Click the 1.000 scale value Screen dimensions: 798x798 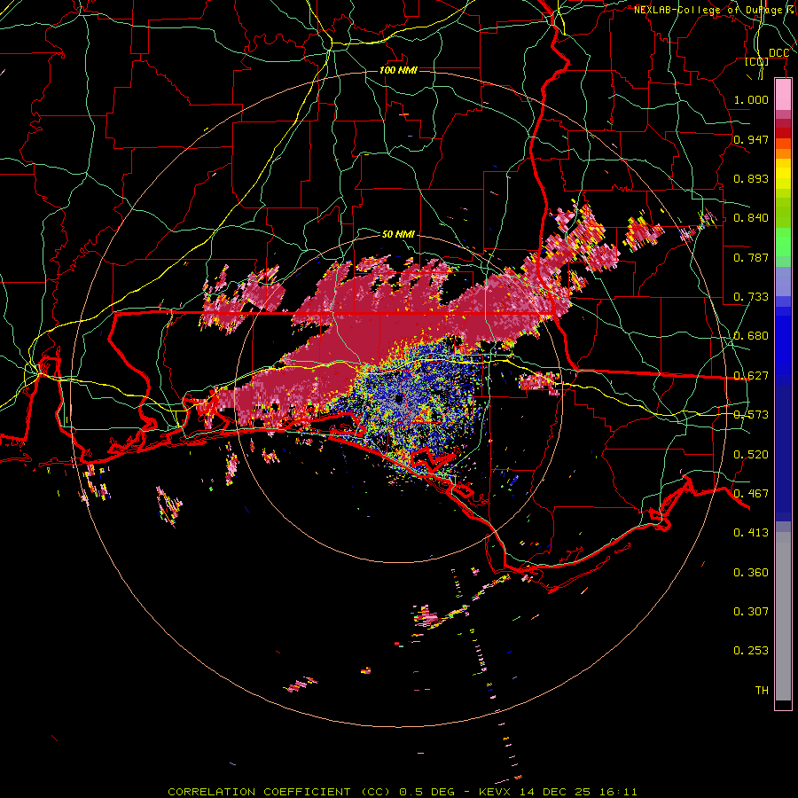tap(751, 99)
